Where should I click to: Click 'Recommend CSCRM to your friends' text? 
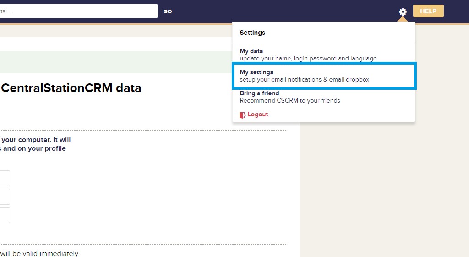[x=290, y=101]
